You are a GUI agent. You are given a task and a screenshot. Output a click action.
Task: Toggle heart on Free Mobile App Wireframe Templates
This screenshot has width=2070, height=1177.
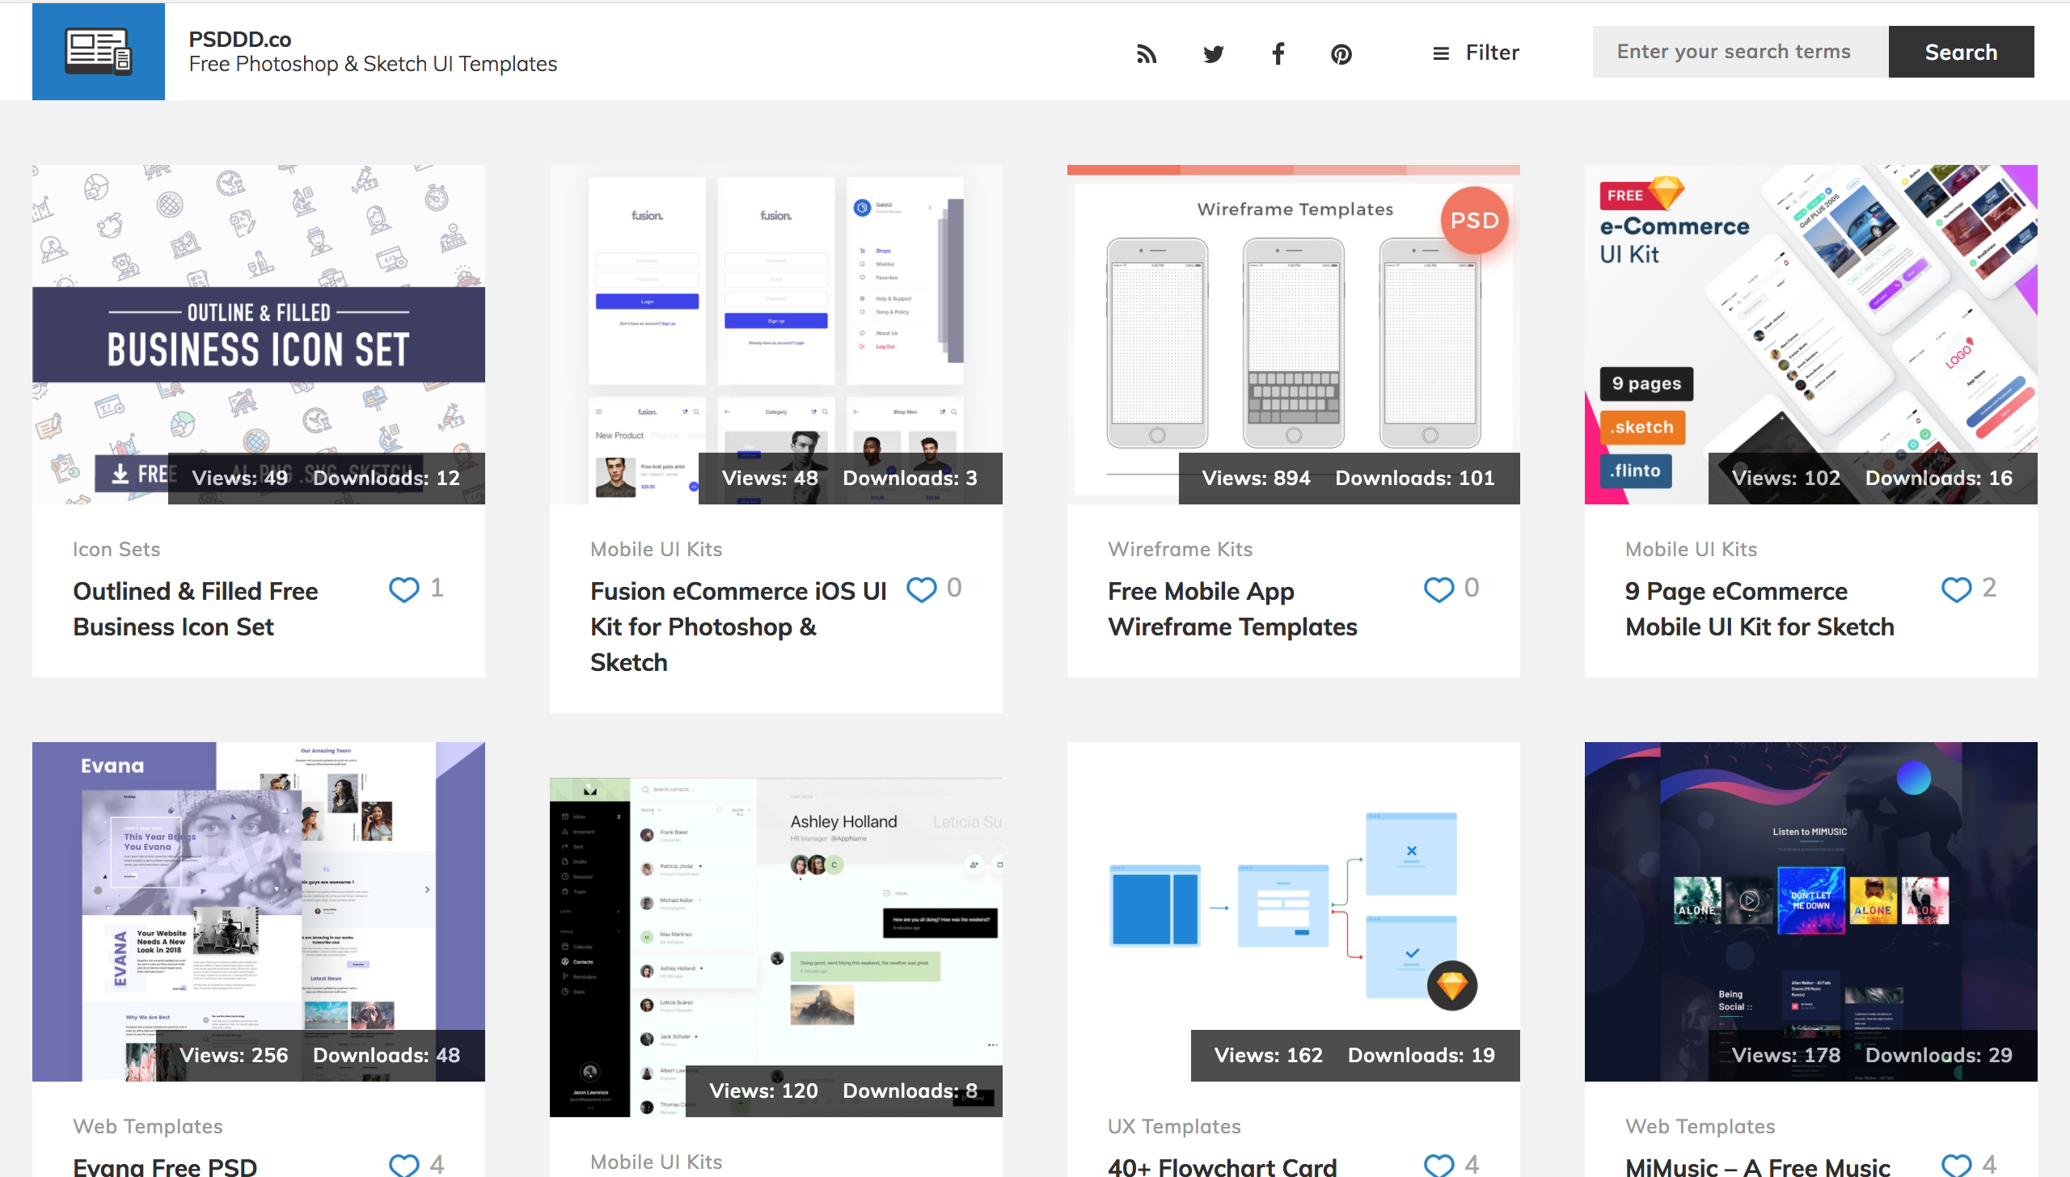[1438, 589]
